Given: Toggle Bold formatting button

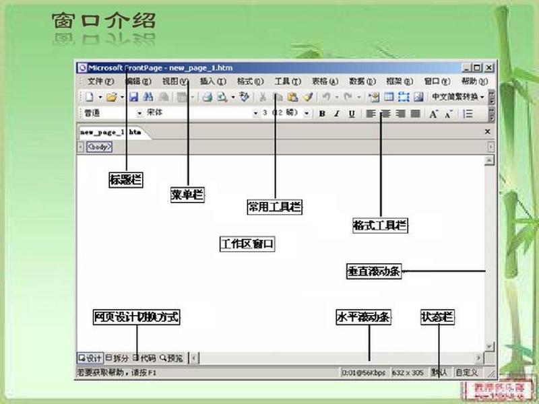Looking at the screenshot, I should pos(322,114).
